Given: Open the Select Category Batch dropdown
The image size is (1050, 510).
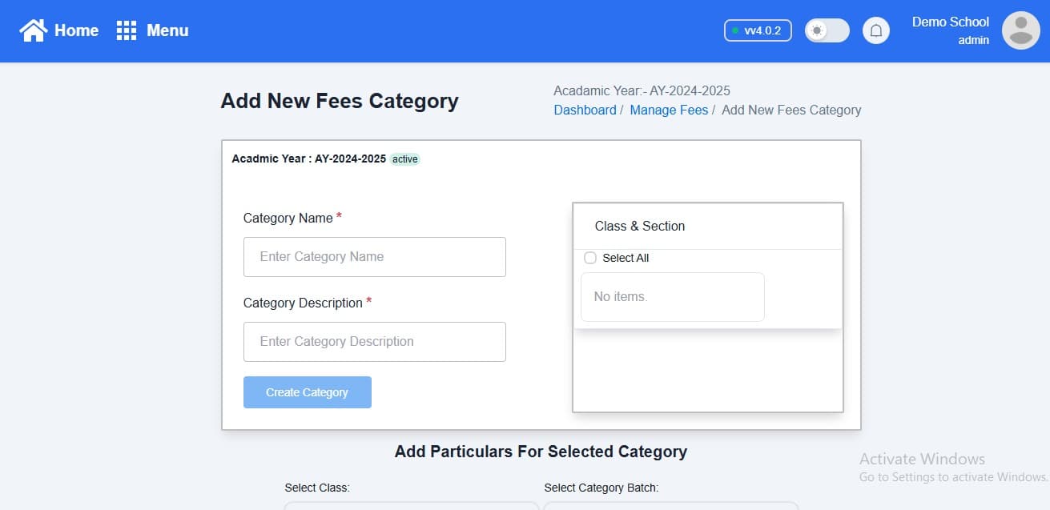Looking at the screenshot, I should [670, 505].
